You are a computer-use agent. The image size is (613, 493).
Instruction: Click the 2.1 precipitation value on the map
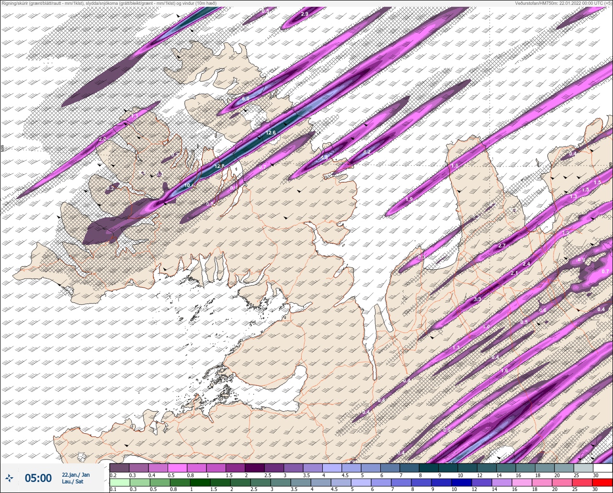(x=515, y=273)
